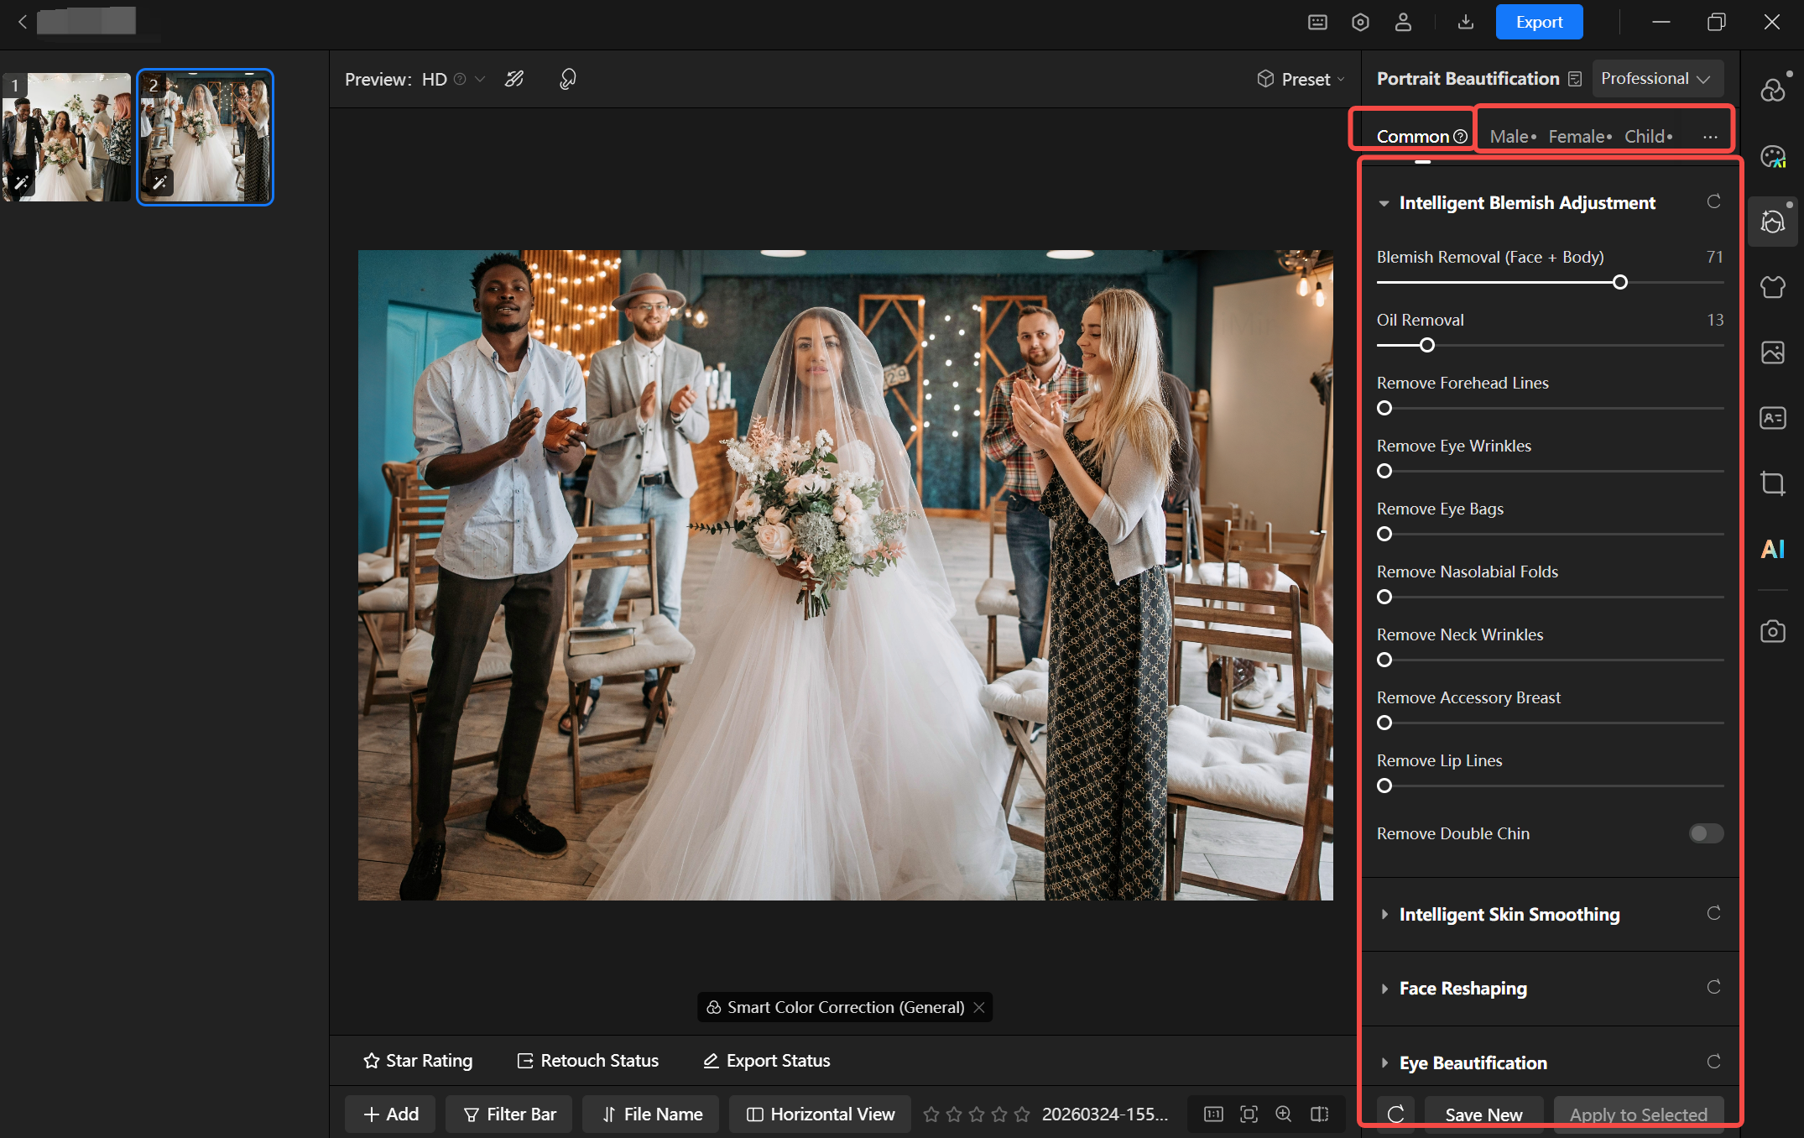1804x1138 pixels.
Task: Toggle Remove Double Chin switch
Action: click(x=1706, y=833)
